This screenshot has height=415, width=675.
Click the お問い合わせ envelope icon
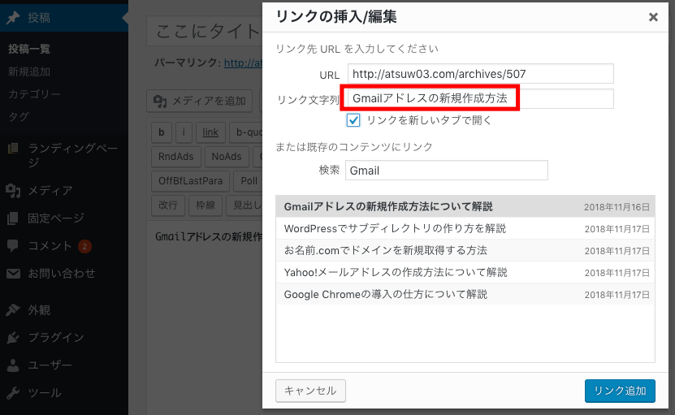point(13,274)
